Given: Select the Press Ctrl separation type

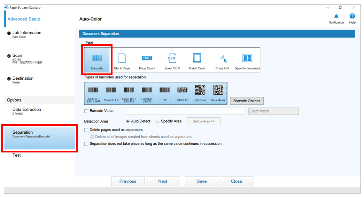Looking at the screenshot, I should pyautogui.click(x=222, y=60).
